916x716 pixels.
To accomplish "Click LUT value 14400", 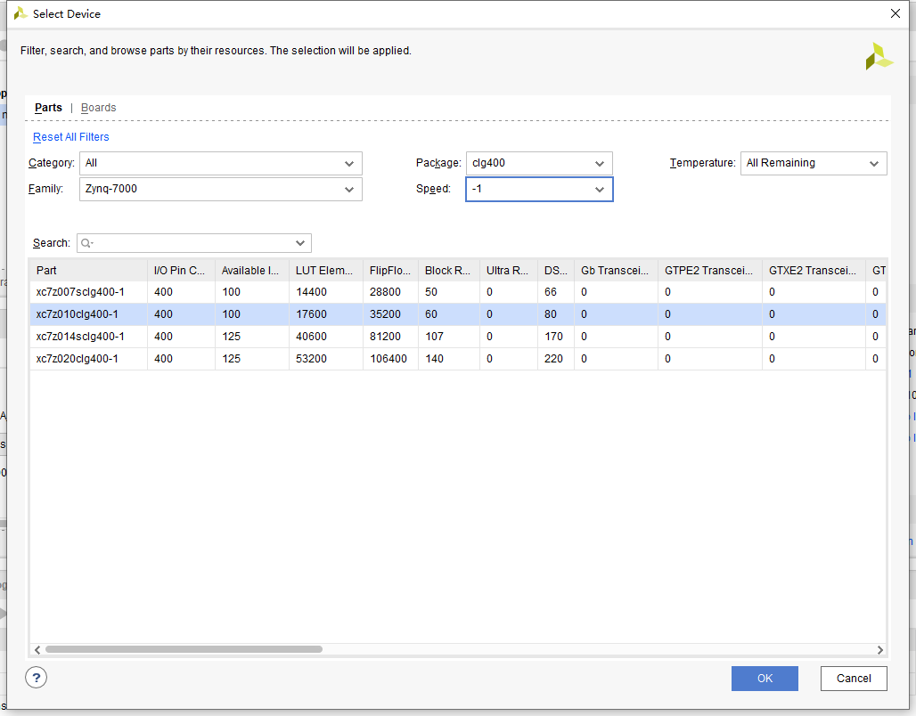I will click(x=311, y=292).
